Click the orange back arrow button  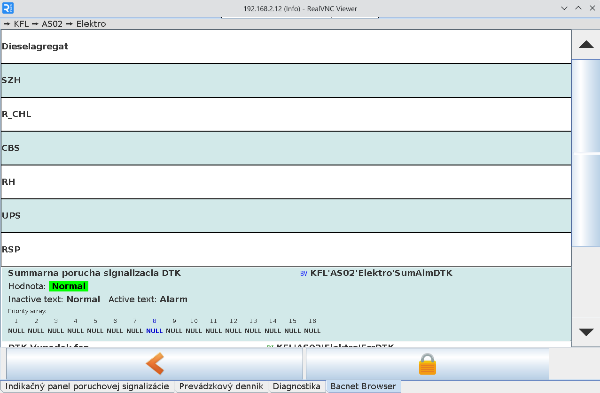tap(155, 363)
